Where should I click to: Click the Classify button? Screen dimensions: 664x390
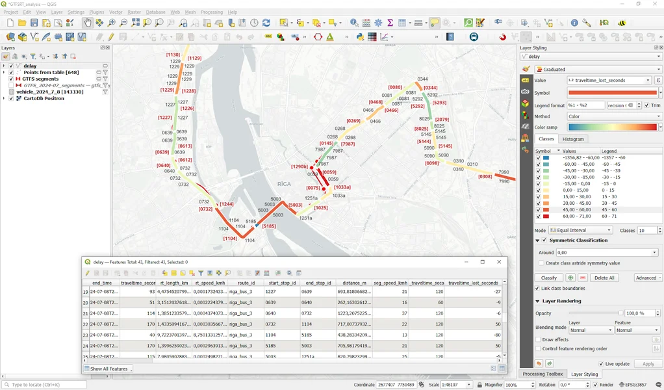549,278
